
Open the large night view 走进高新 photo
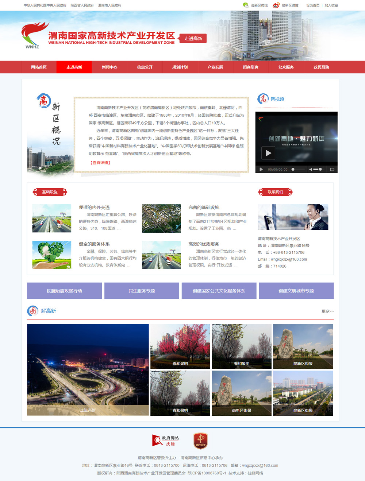[88, 369]
